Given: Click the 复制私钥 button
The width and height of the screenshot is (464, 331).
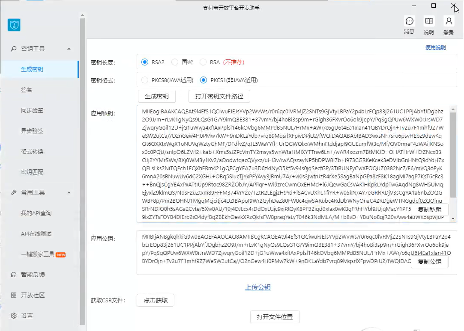Looking at the screenshot, I should (429, 210).
